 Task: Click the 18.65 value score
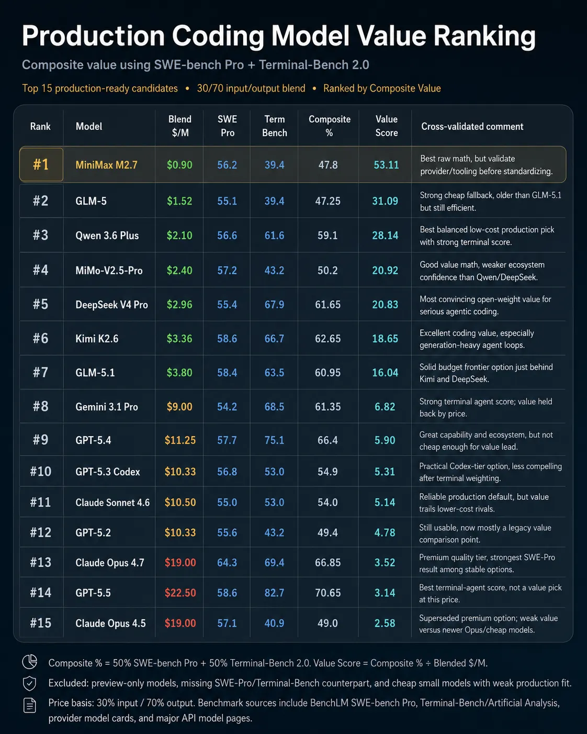[x=385, y=339]
